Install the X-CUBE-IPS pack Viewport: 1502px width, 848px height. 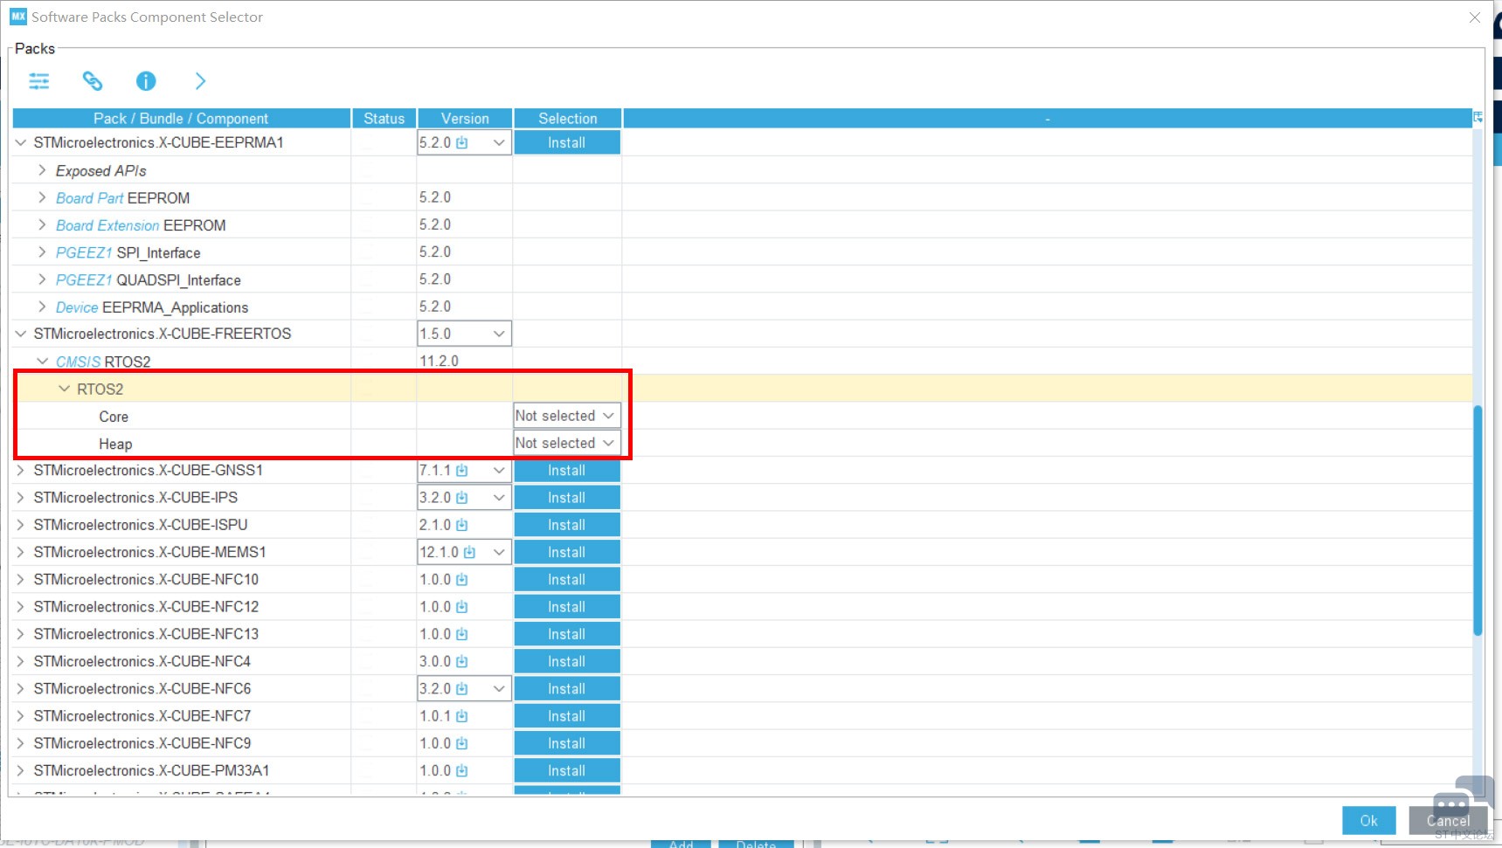[x=567, y=498]
